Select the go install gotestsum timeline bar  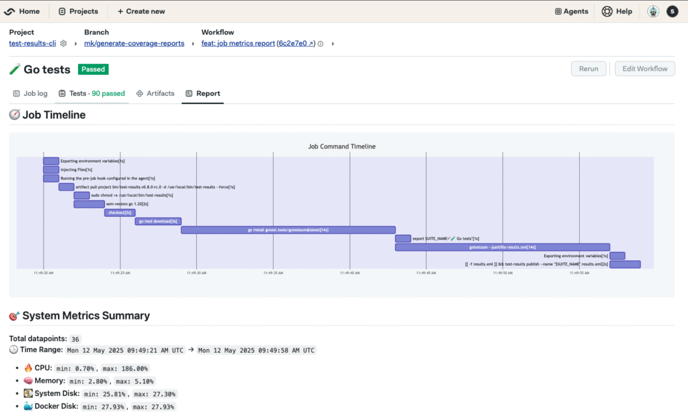288,230
